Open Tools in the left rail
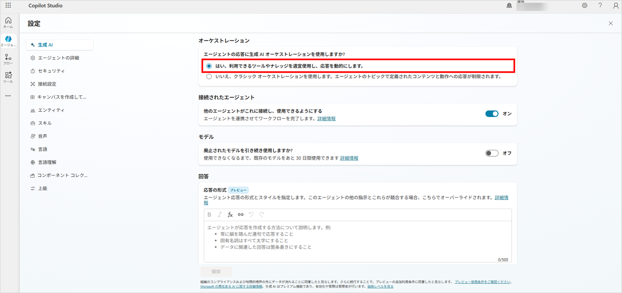622x293 pixels. click(8, 77)
